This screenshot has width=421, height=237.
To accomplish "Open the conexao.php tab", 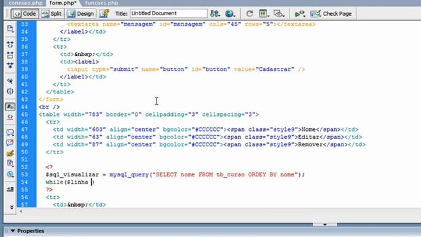I will pyautogui.click(x=25, y=3).
